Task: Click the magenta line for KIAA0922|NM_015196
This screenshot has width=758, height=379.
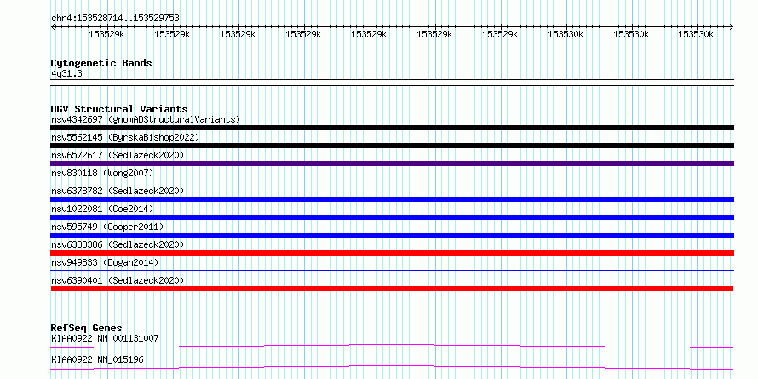Action: click(x=392, y=367)
